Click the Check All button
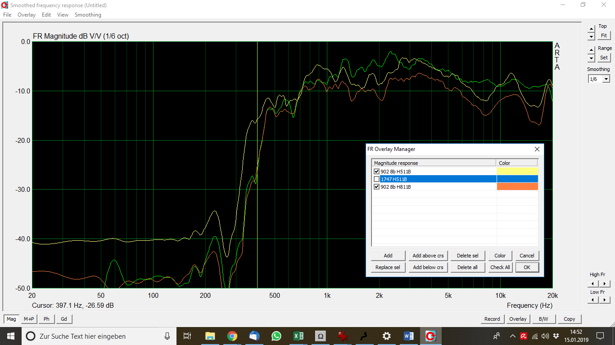The width and height of the screenshot is (615, 345). click(x=500, y=267)
